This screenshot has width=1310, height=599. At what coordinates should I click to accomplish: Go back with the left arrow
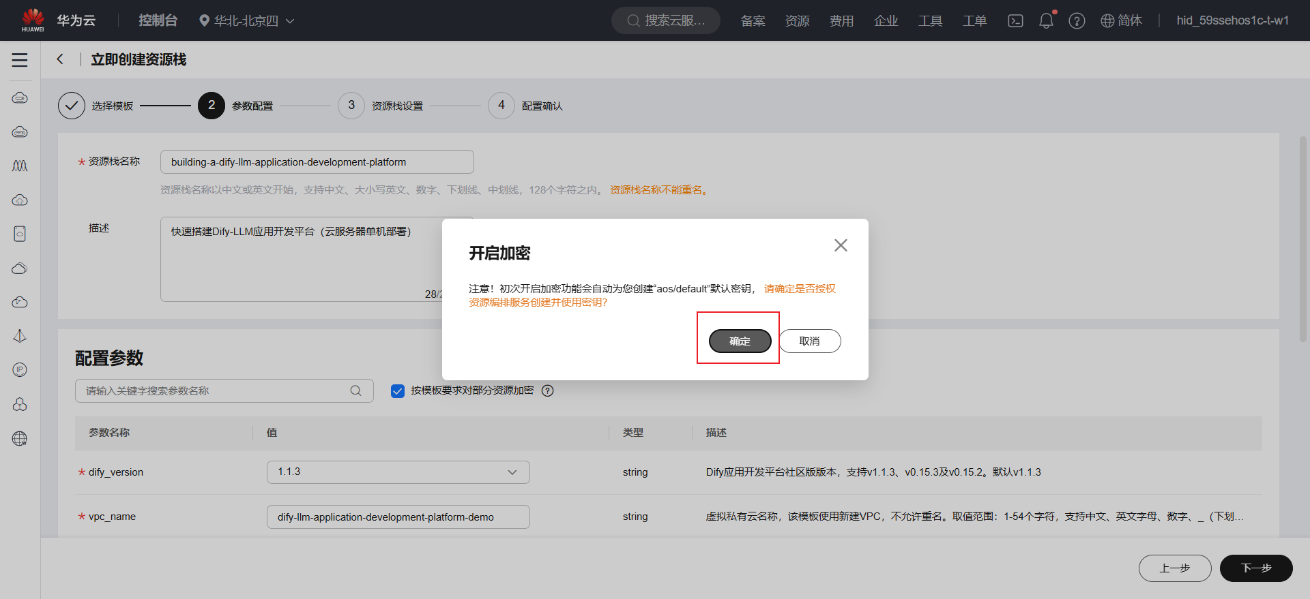pos(60,59)
